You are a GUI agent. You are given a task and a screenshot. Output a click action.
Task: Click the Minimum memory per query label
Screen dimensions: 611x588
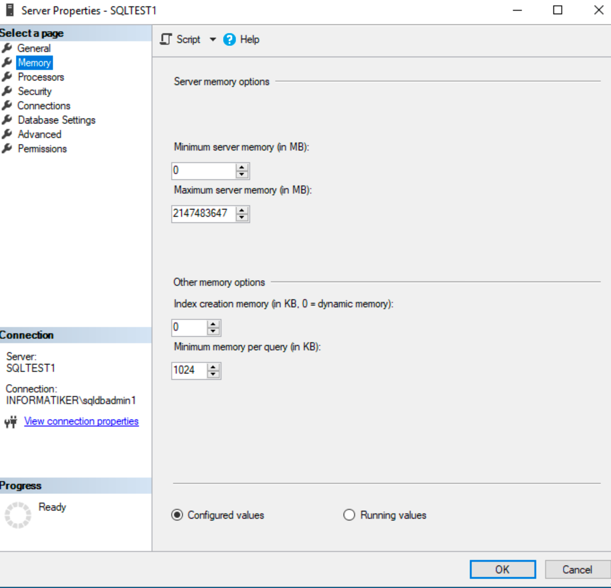point(247,347)
